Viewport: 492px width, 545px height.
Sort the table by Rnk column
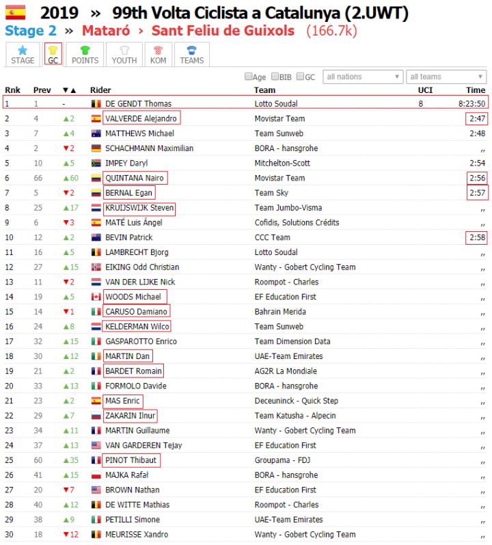(x=12, y=90)
